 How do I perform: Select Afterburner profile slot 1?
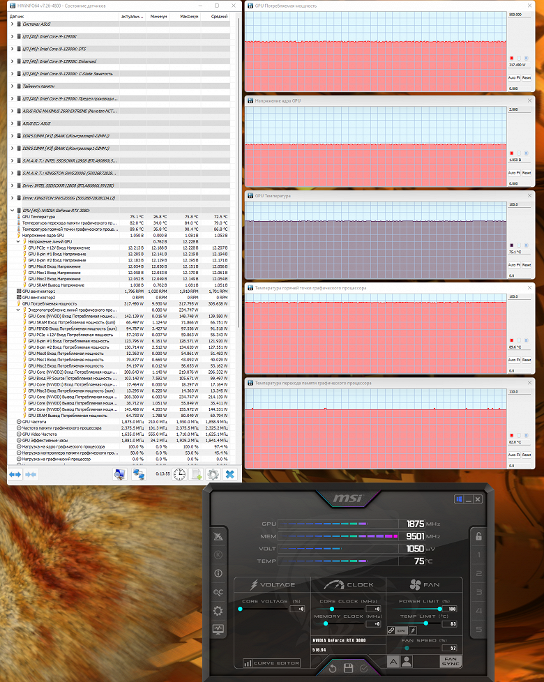(478, 555)
